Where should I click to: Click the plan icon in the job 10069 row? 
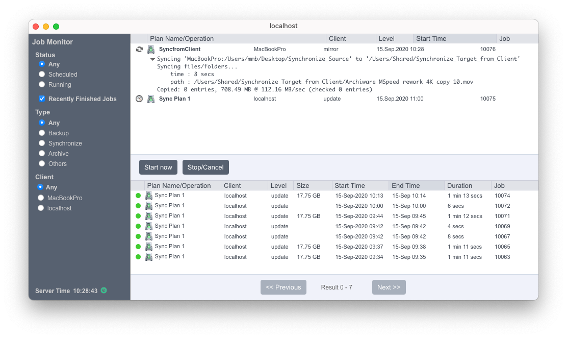(x=148, y=226)
